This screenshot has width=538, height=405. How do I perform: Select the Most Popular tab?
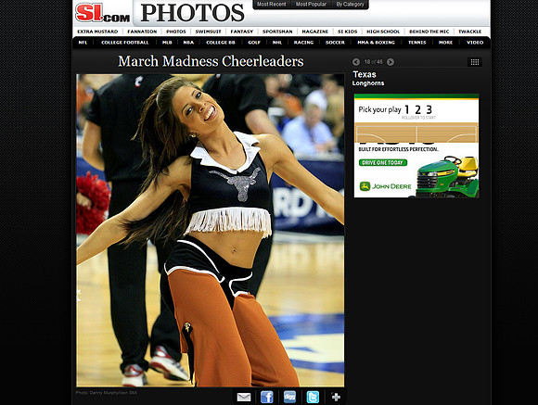point(311,4)
